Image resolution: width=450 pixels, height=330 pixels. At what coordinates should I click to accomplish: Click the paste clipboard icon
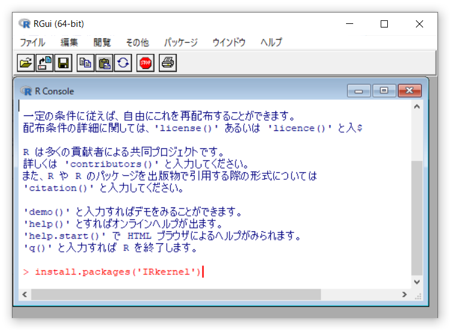click(105, 62)
